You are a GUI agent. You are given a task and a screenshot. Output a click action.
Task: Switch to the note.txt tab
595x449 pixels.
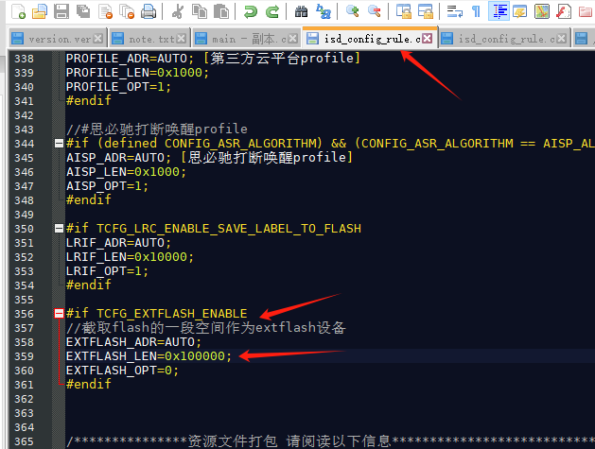point(148,39)
